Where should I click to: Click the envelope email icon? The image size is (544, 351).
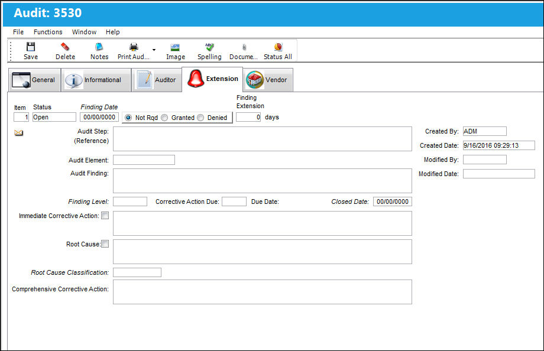click(19, 133)
